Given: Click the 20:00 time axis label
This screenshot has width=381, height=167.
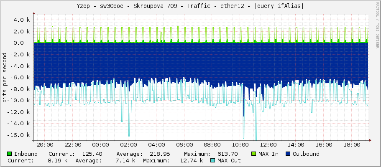Looking at the screenshot, I should (x=45, y=145).
